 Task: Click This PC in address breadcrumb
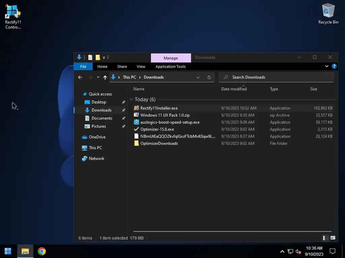click(129, 77)
